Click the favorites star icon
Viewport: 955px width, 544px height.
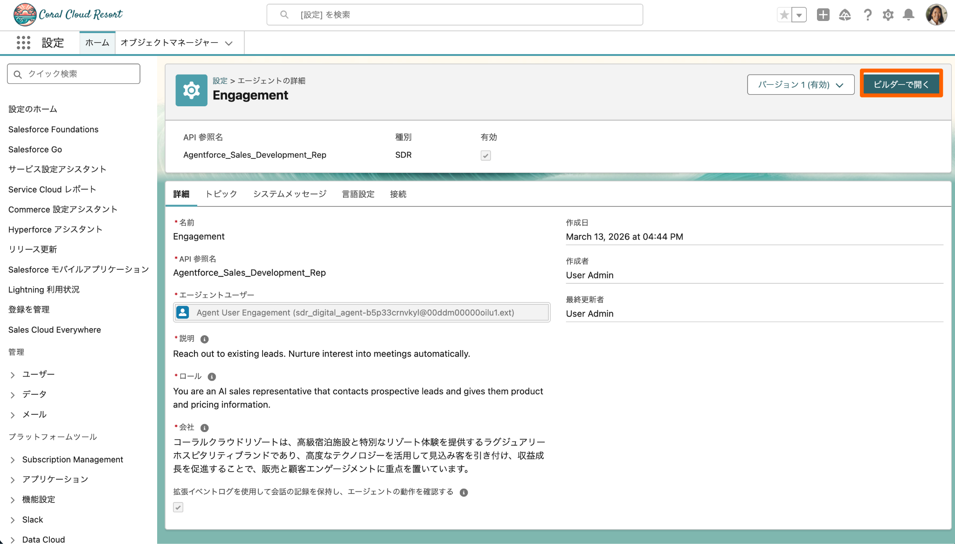coord(784,15)
